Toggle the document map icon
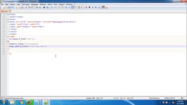The width and height of the screenshot is (187, 105). (79, 7)
